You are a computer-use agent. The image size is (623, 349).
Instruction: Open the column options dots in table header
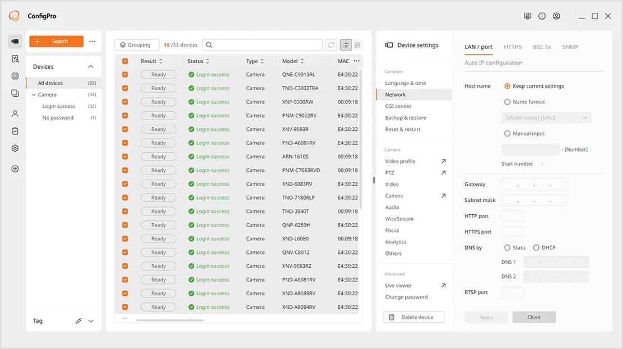pos(356,61)
